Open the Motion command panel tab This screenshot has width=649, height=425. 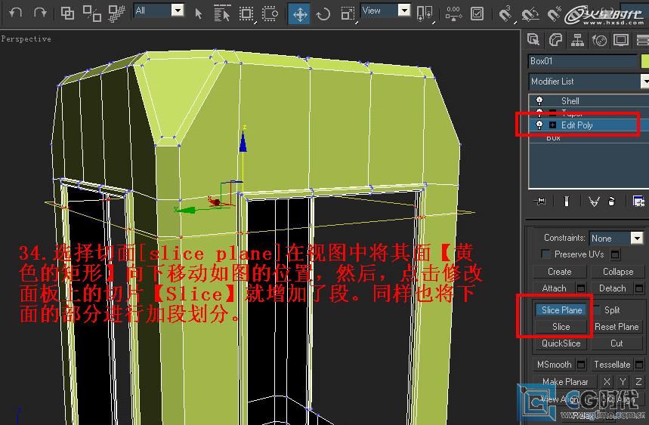pyautogui.click(x=599, y=40)
